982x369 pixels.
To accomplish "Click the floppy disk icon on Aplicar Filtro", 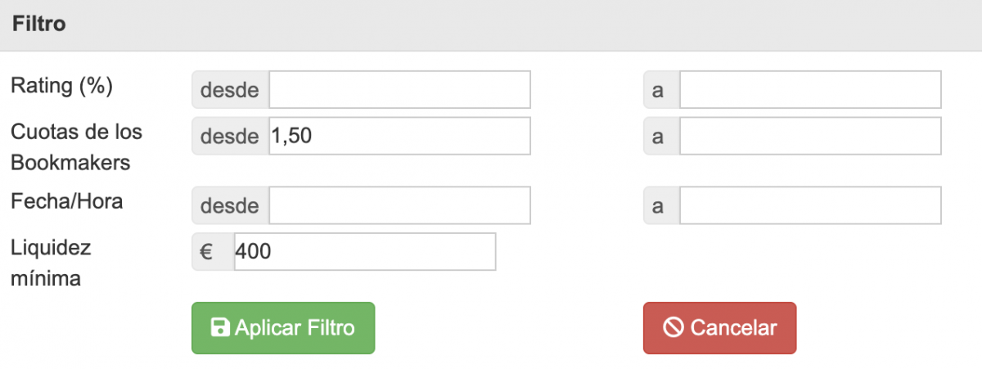I will pyautogui.click(x=220, y=328).
